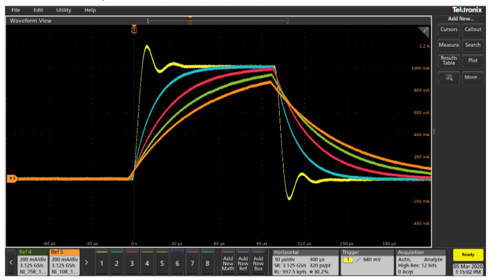Click the R5 reference waveform handle
The height and width of the screenshot is (280, 491).
point(11,178)
